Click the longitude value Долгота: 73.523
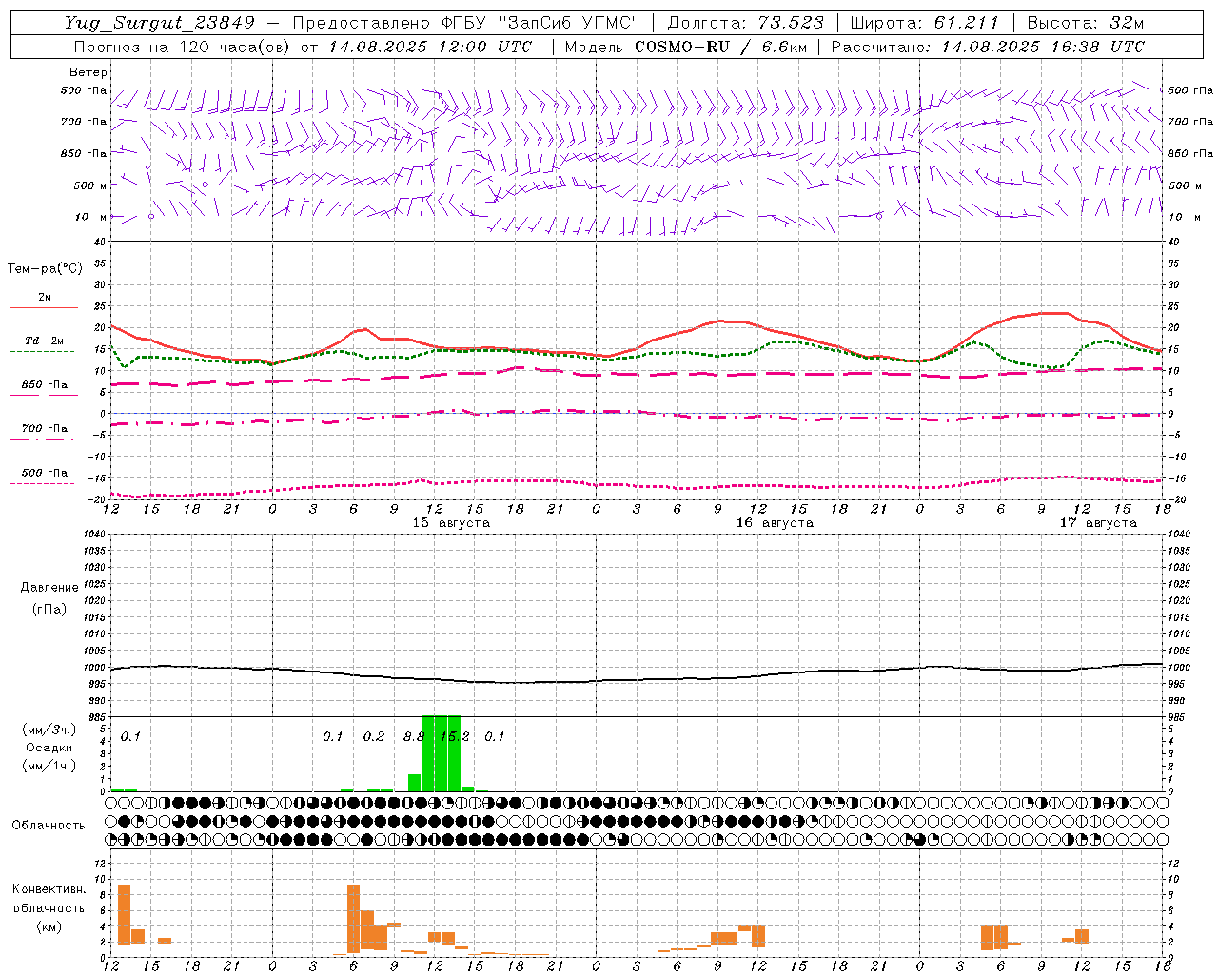Image resolution: width=1218 pixels, height=974 pixels. click(745, 23)
